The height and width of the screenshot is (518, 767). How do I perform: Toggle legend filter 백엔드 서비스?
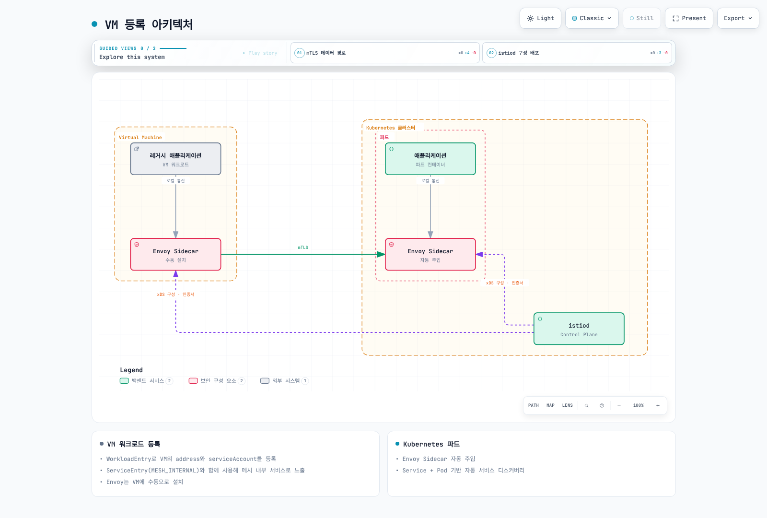tap(146, 381)
